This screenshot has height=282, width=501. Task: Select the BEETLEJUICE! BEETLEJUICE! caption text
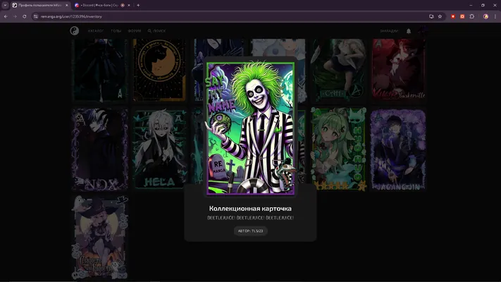(251, 218)
